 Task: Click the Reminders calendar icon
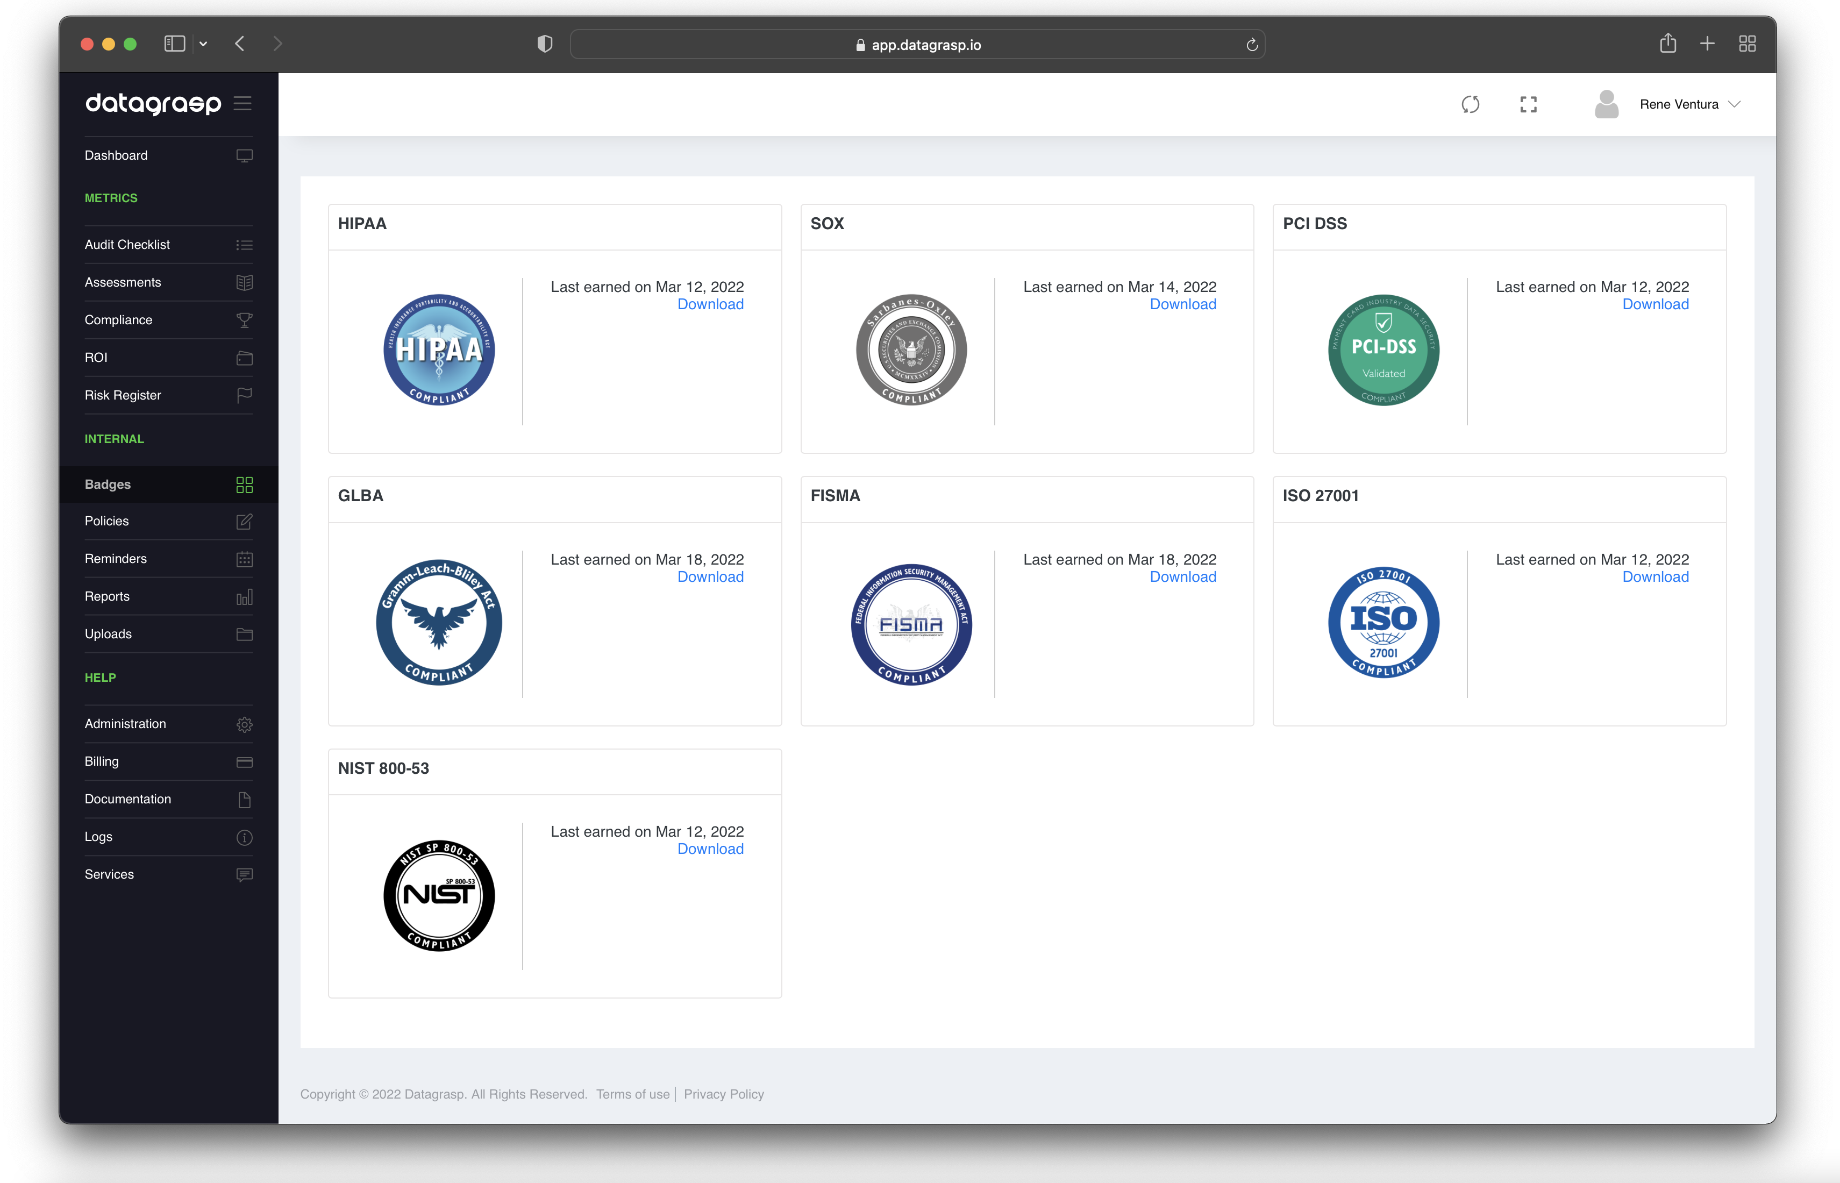(244, 559)
